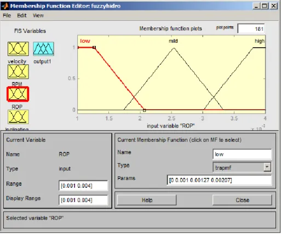Select the RPM input variable icon
The height and width of the screenshot is (235, 281).
[18, 72]
